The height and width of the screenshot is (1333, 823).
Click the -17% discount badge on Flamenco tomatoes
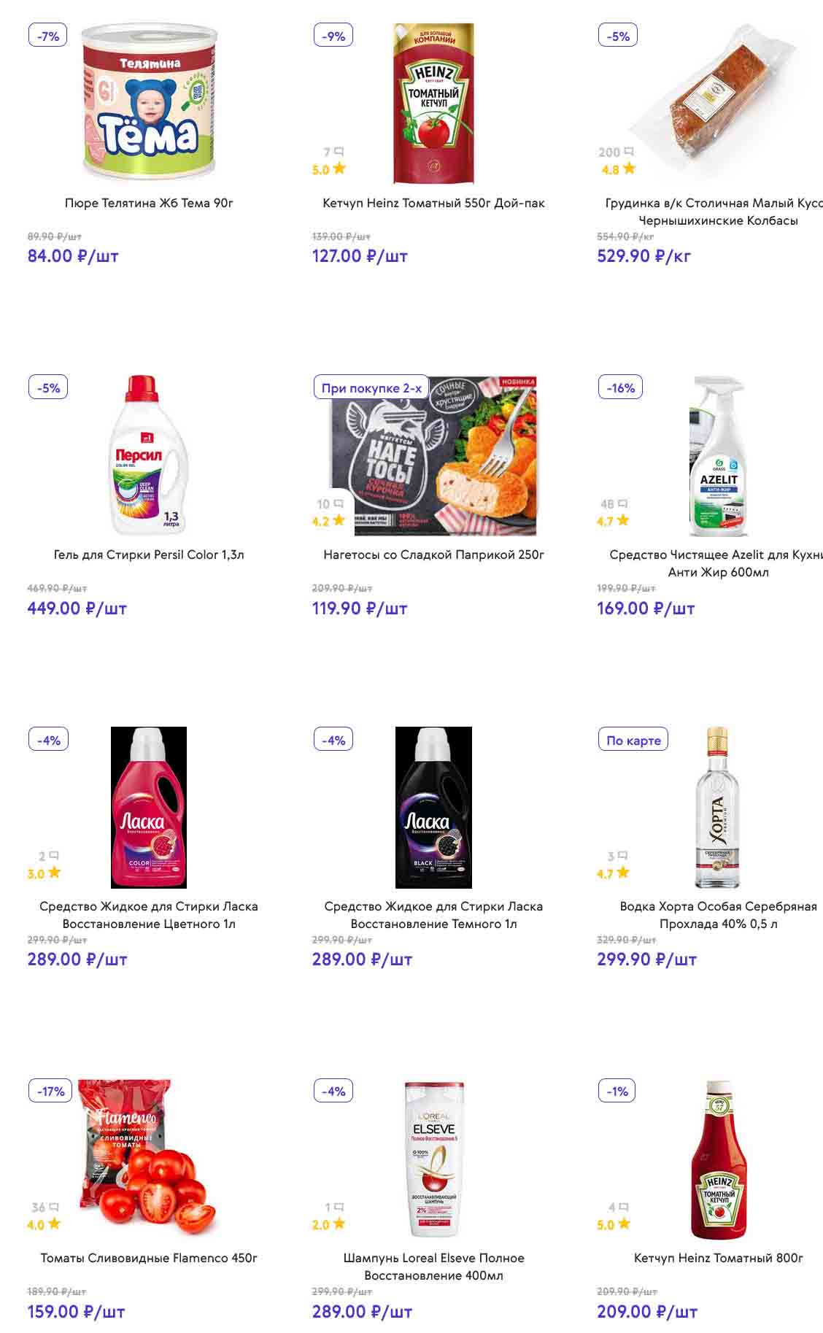tap(50, 1091)
